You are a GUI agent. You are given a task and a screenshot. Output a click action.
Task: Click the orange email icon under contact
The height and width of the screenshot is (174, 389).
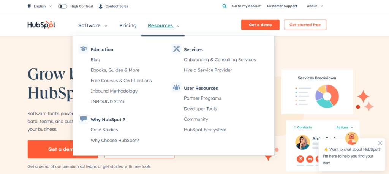310,159
